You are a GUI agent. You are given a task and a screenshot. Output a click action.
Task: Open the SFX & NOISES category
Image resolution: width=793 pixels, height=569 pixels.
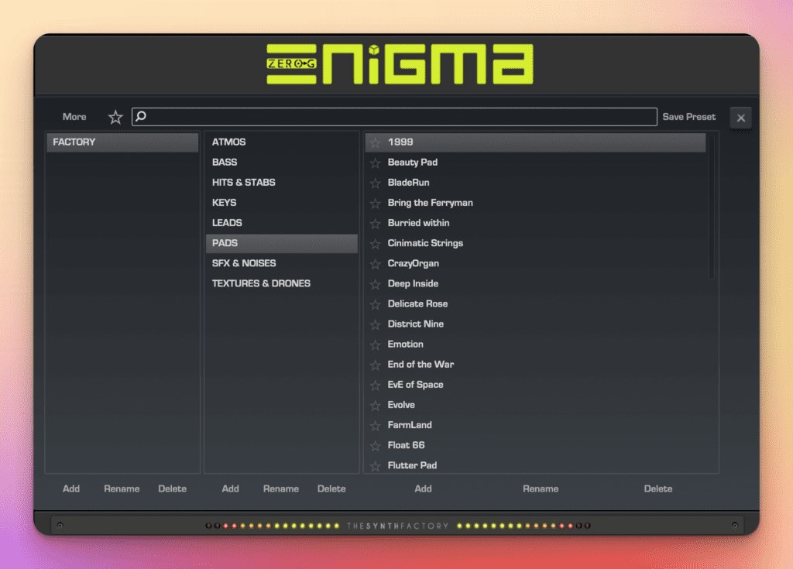click(x=282, y=263)
